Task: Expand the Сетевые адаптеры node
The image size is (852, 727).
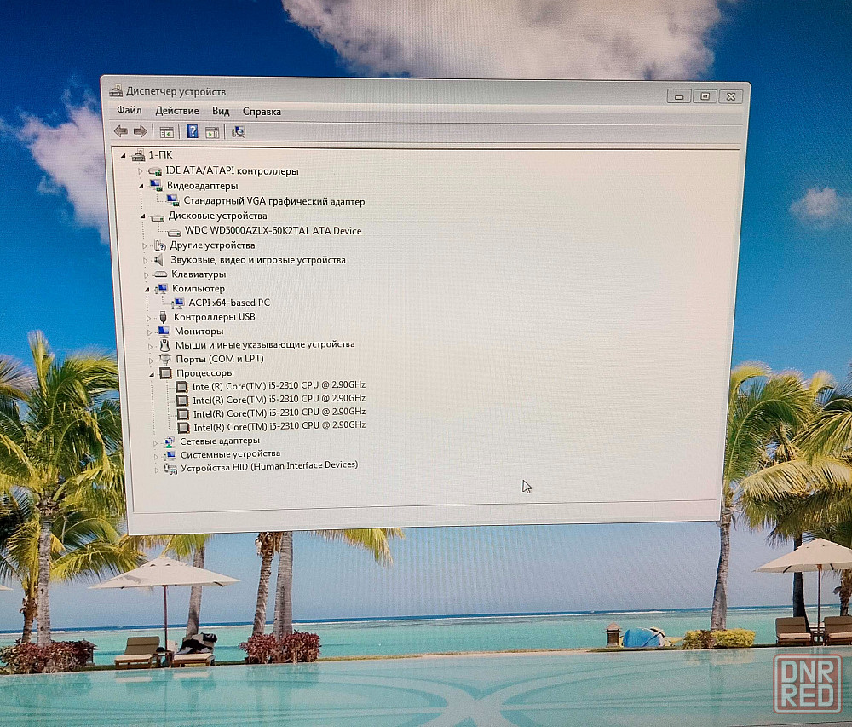Action: [156, 442]
